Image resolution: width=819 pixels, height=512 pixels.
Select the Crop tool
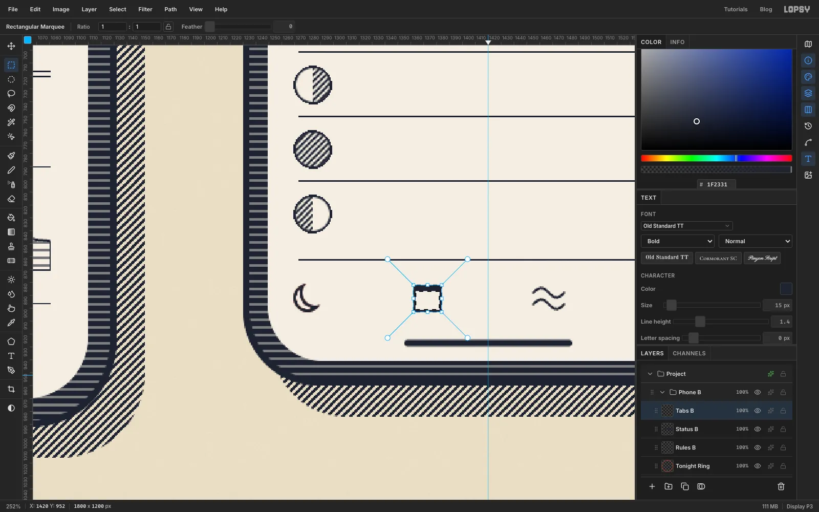pos(11,389)
